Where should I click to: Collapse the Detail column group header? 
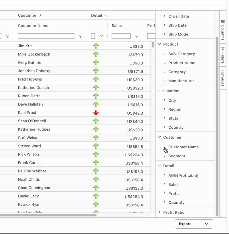tap(106, 15)
